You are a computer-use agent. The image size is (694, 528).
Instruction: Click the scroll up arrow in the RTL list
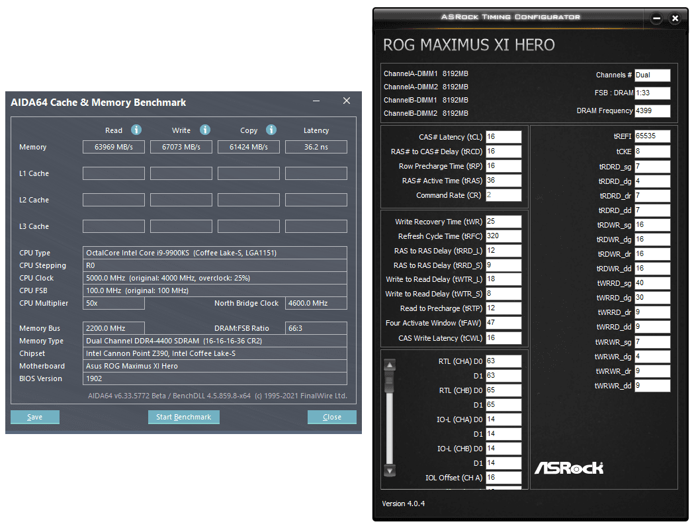(390, 365)
